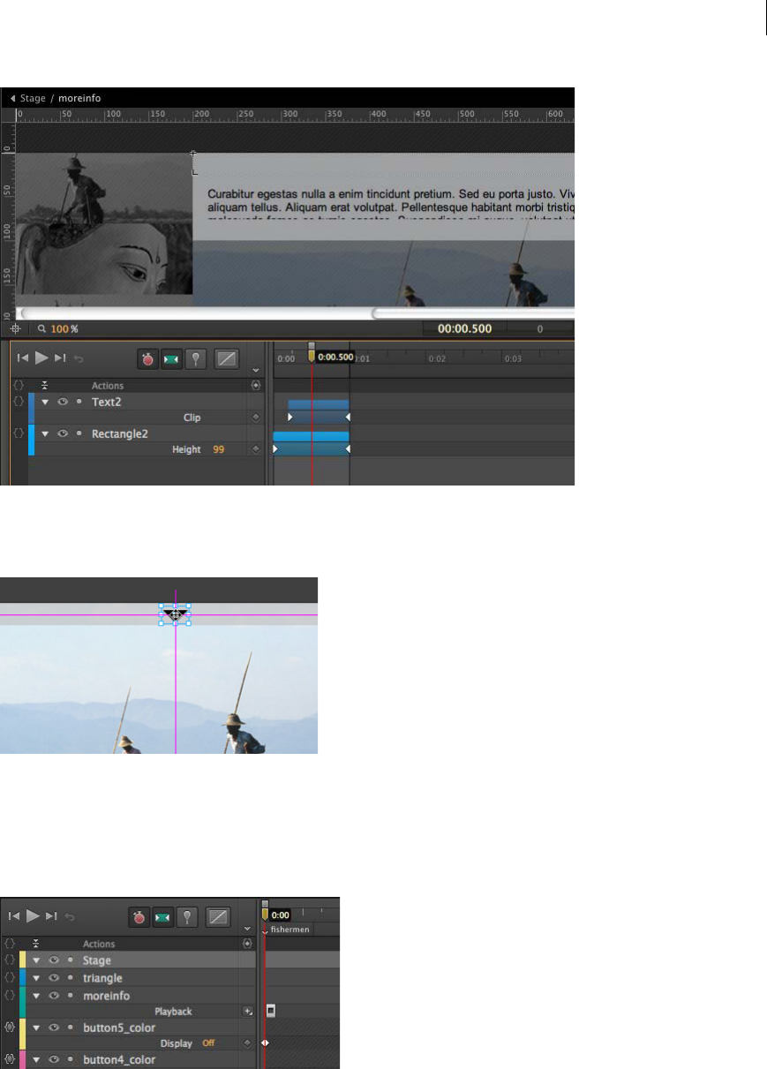Open code for Rectangle2 via its braces icon
The width and height of the screenshot is (767, 1069).
[18, 433]
